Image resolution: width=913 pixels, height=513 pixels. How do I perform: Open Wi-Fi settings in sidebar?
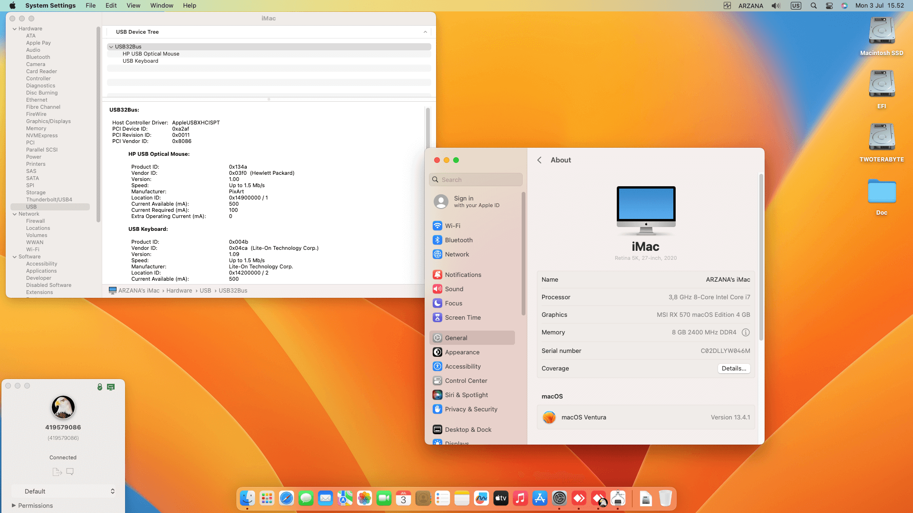point(452,226)
